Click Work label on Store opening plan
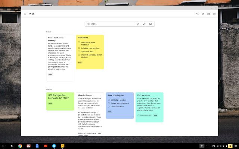The image size is (239, 149). [x=109, y=112]
